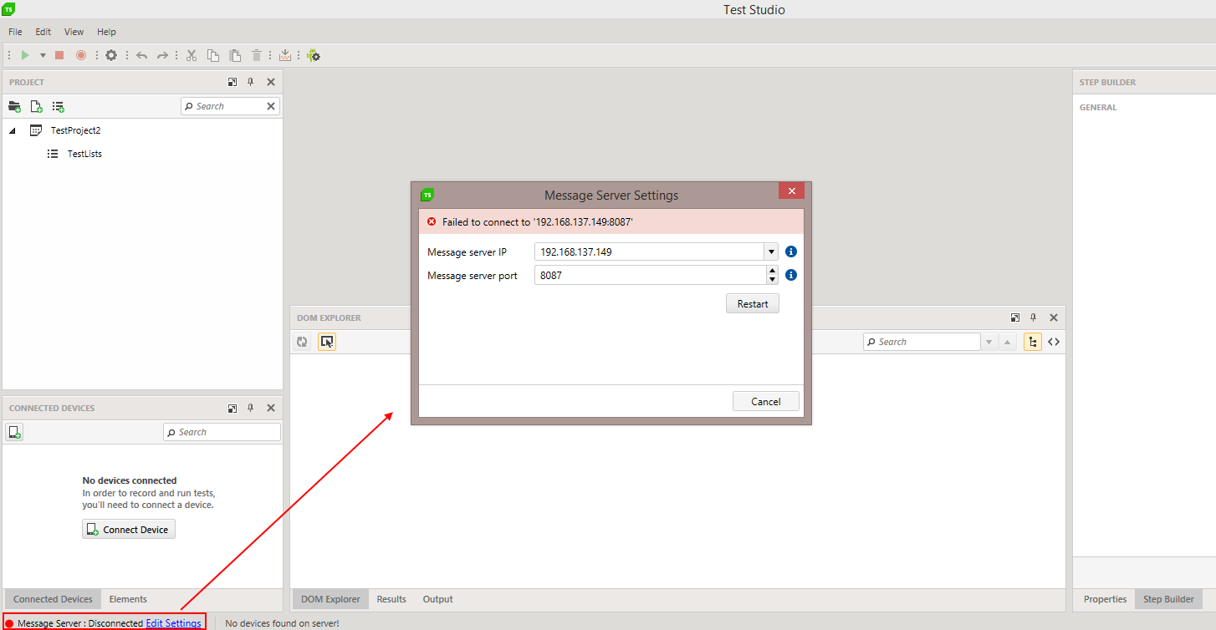This screenshot has height=630, width=1216.
Task: Toggle the DOM Explorer element picker
Action: coord(327,342)
